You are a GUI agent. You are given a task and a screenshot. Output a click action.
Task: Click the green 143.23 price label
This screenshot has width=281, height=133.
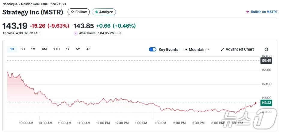coord(266,103)
